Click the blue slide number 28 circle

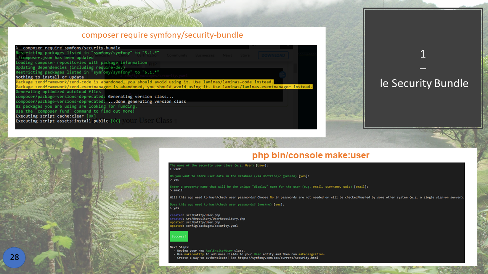coord(14,258)
